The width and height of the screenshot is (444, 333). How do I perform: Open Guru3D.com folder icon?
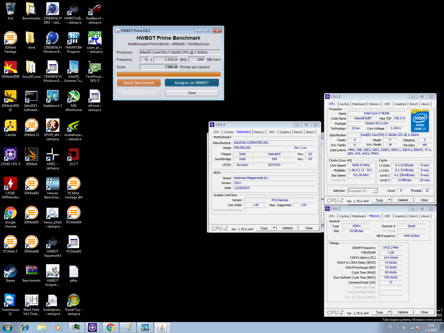31,69
